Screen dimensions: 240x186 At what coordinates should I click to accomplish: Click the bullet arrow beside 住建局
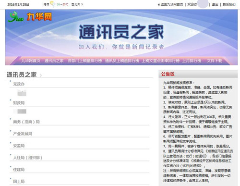pos(11,167)
